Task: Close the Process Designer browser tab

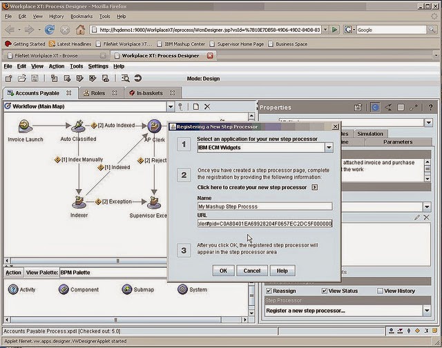Action: (210, 56)
